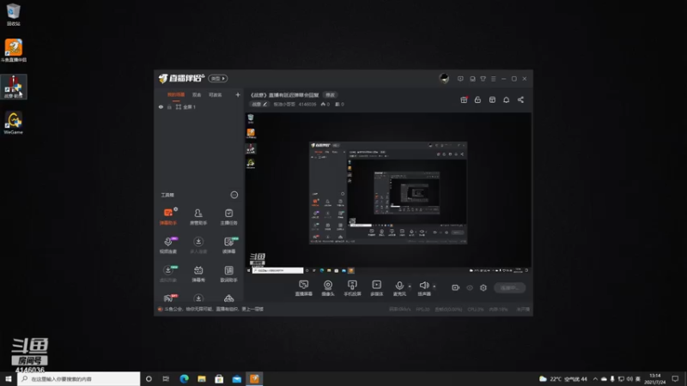Screen dimensions: 687x386
Task: Toggle visibility of 全屏 1 source
Action: tap(161, 106)
